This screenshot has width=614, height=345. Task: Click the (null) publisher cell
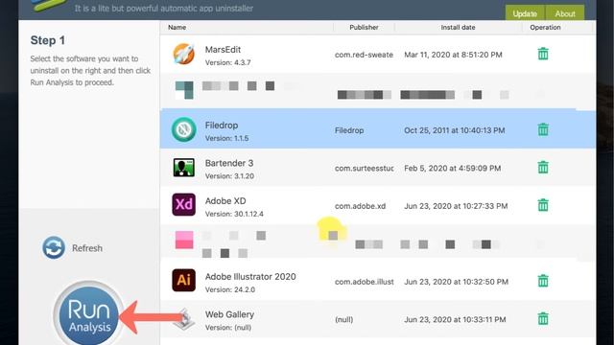[343, 319]
